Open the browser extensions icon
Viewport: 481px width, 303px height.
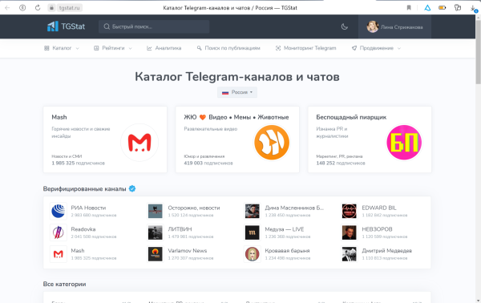pyautogui.click(x=458, y=8)
